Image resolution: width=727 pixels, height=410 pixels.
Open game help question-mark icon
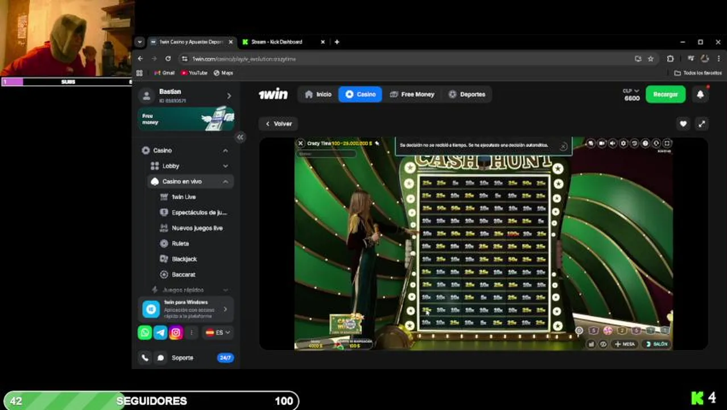pyautogui.click(x=645, y=143)
